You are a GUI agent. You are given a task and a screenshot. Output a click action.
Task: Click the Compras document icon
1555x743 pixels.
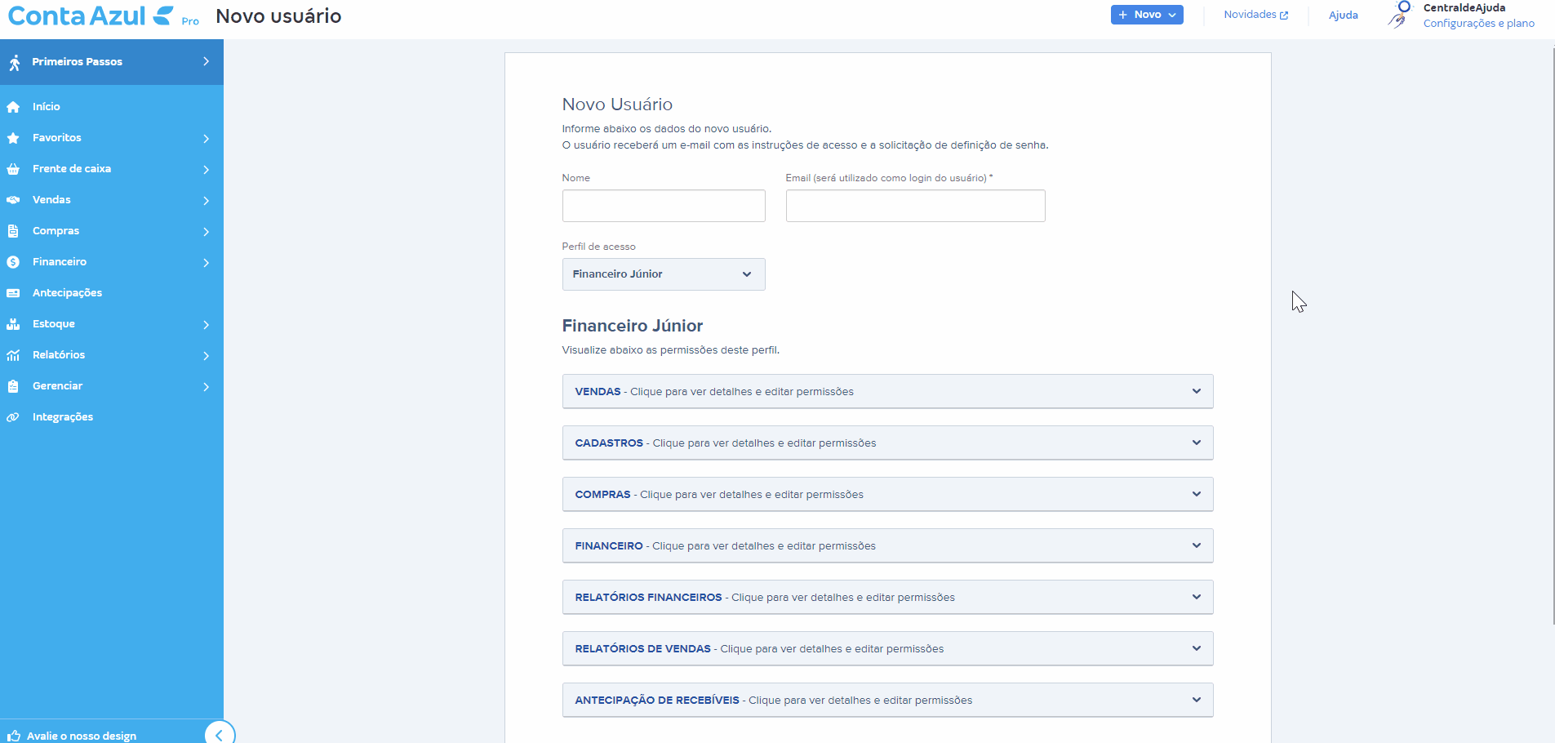[x=13, y=231]
